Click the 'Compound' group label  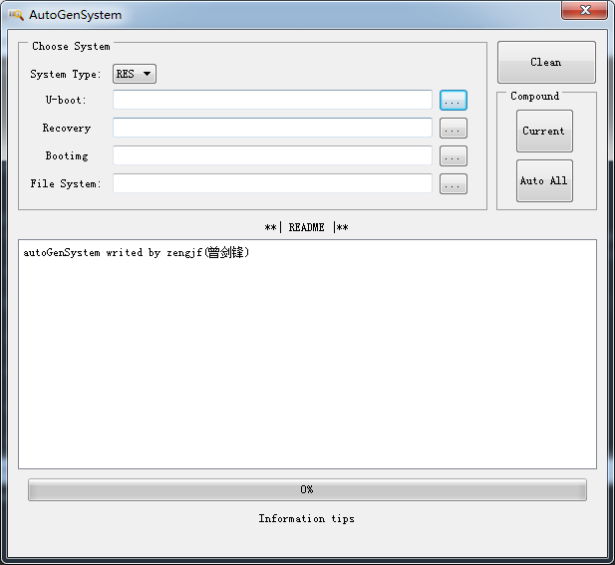pos(535,96)
